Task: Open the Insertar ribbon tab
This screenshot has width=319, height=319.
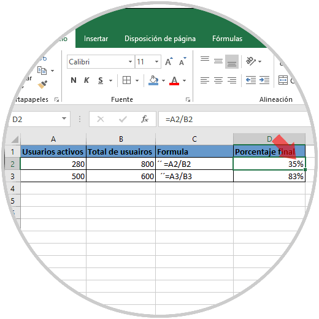Action: pos(96,39)
